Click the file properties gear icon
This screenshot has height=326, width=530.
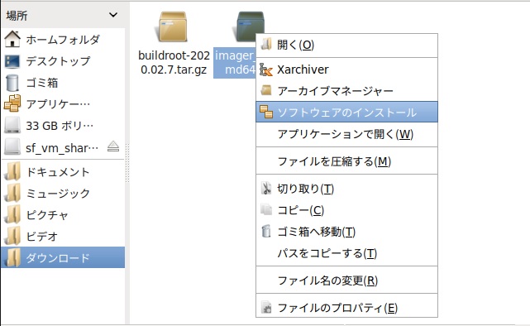point(266,307)
